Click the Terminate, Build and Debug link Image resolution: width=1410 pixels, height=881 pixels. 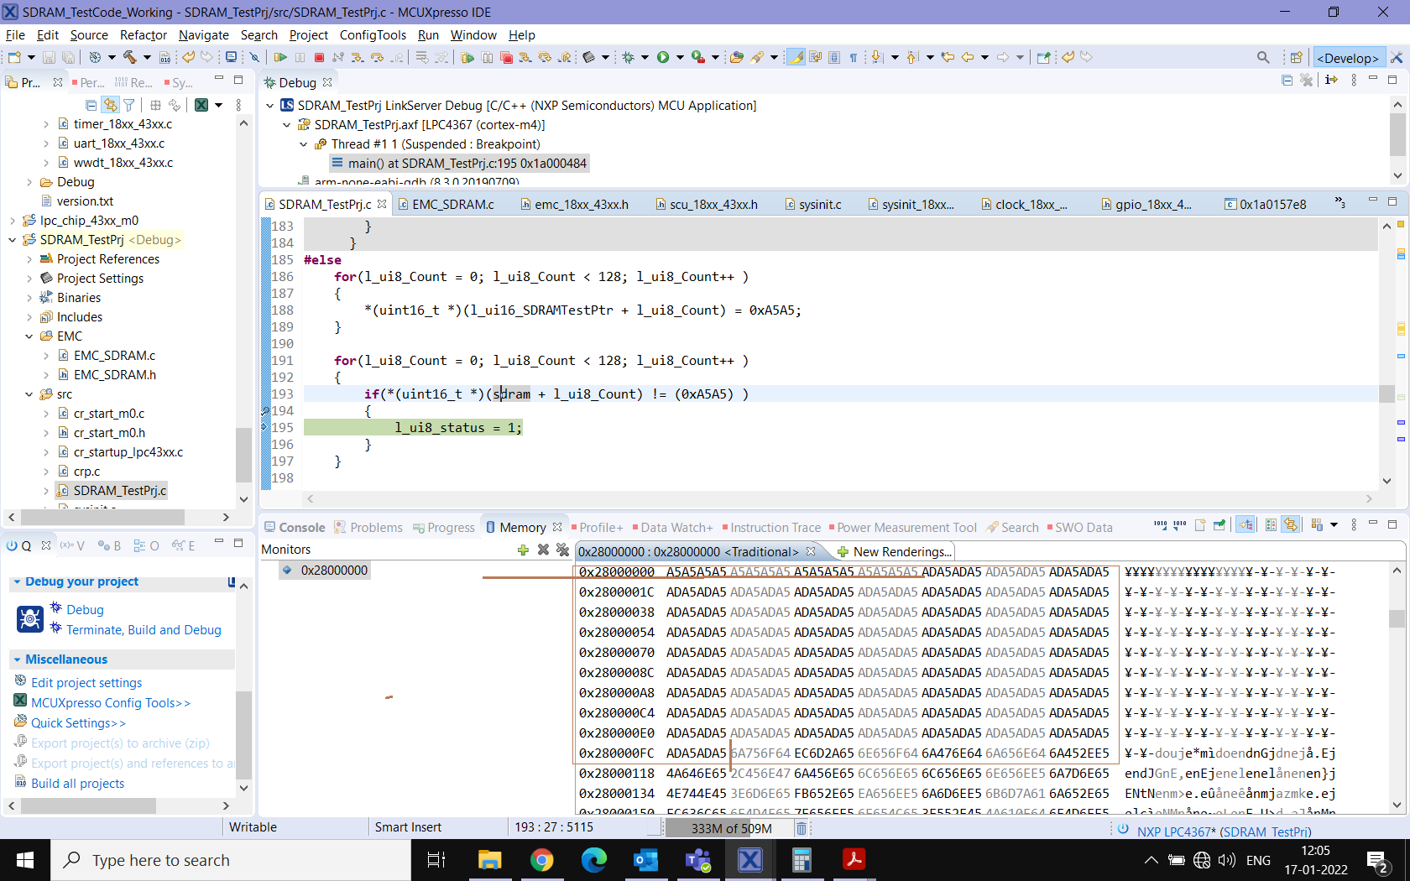click(144, 630)
